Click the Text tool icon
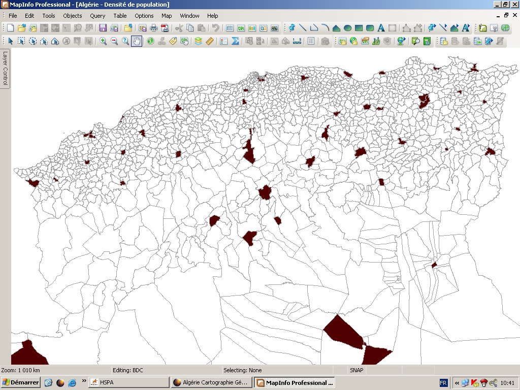The image size is (520, 390). tap(381, 28)
